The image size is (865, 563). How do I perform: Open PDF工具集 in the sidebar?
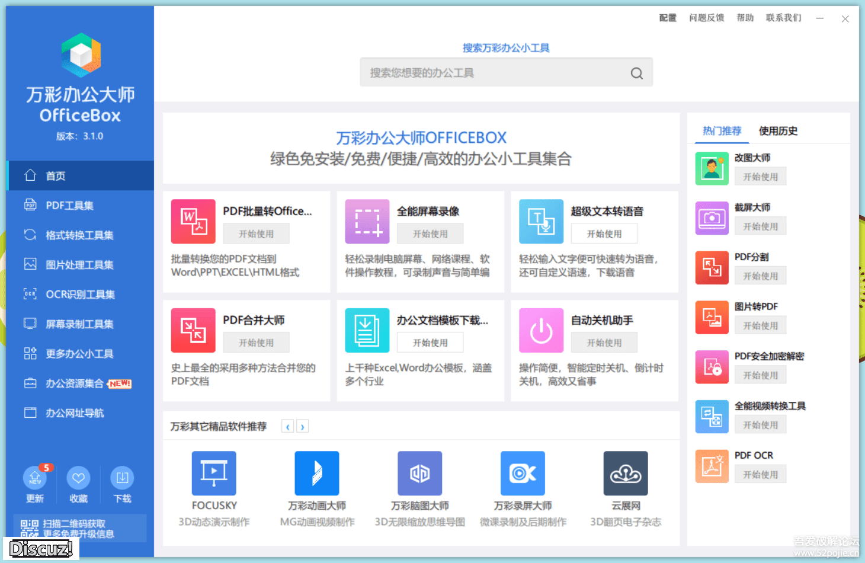(x=80, y=206)
